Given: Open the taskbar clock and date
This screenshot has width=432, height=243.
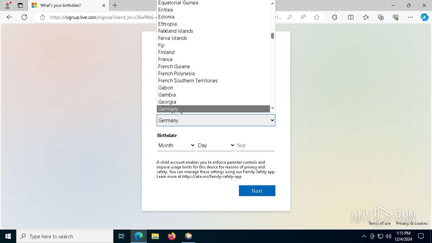Looking at the screenshot, I should click(403, 236).
